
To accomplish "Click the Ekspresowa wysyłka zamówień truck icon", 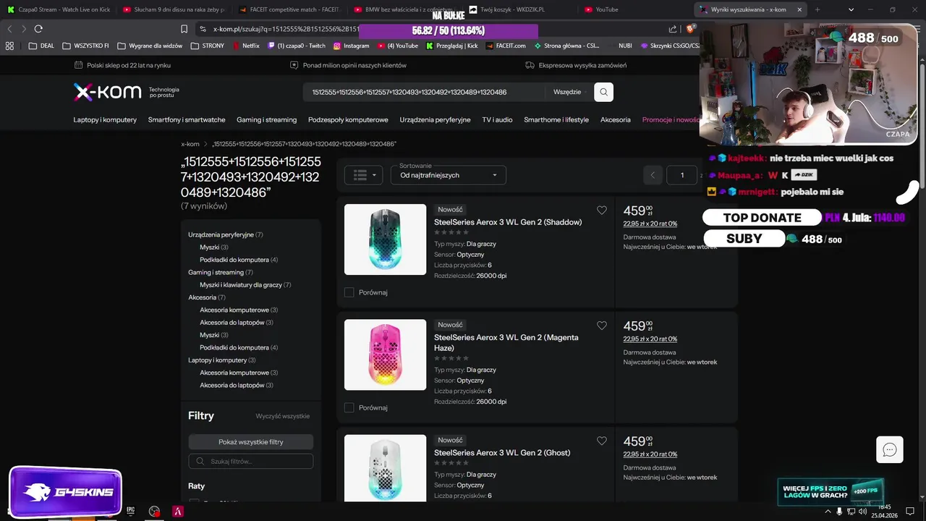I will [x=530, y=65].
